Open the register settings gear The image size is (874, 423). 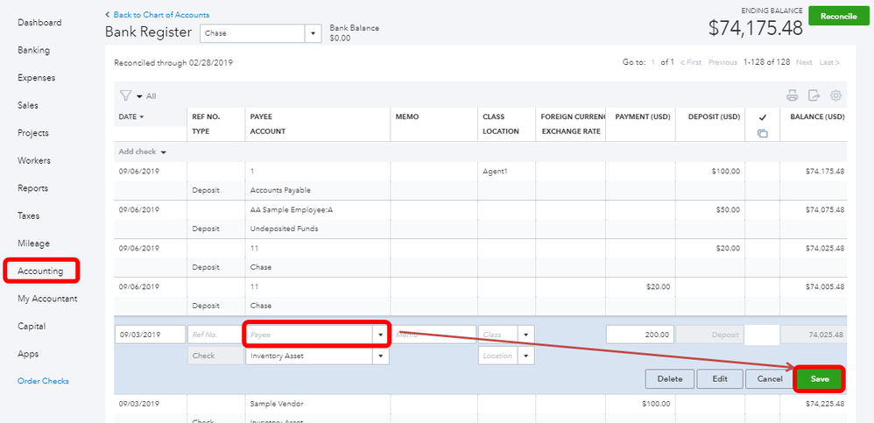[x=835, y=95]
